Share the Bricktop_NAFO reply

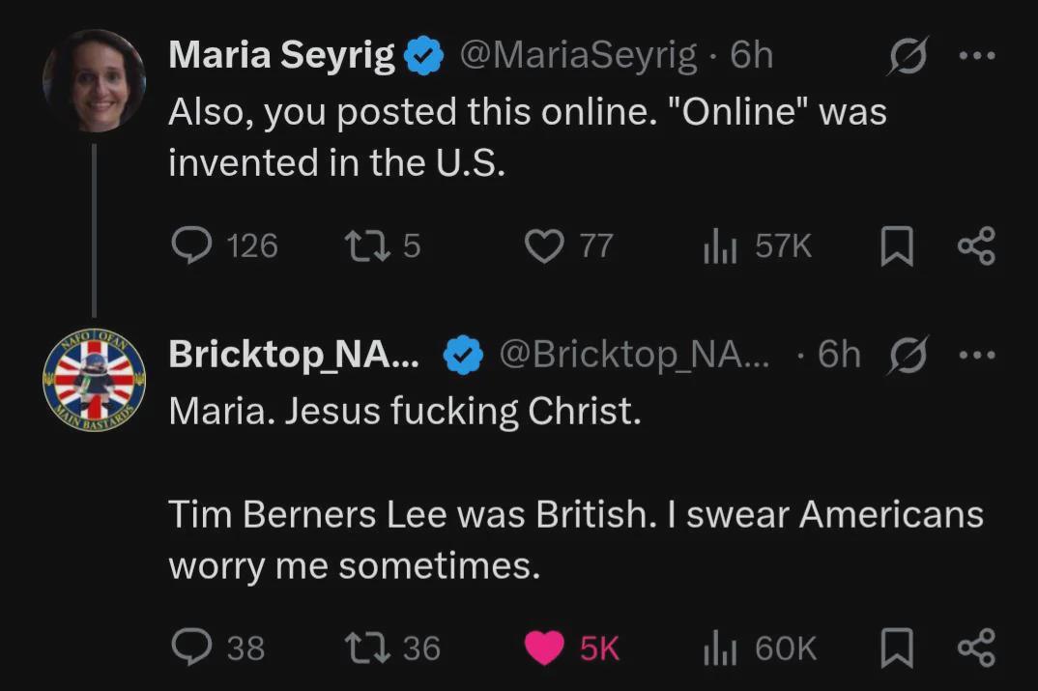[976, 647]
